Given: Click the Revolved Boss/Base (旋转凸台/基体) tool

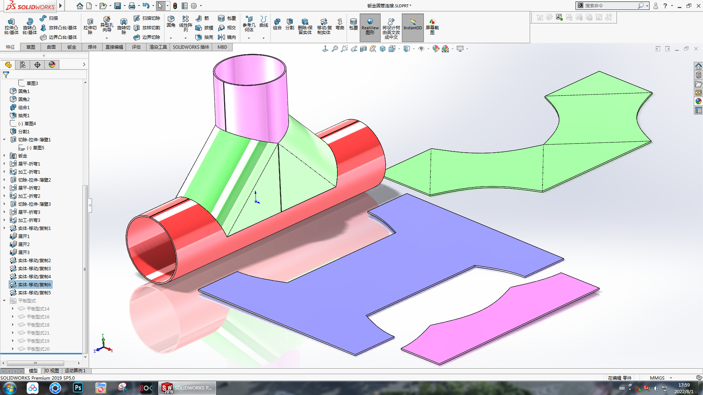Looking at the screenshot, I should [29, 26].
